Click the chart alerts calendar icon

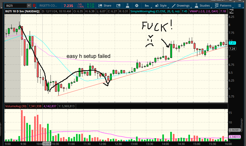(x=118, y=6)
